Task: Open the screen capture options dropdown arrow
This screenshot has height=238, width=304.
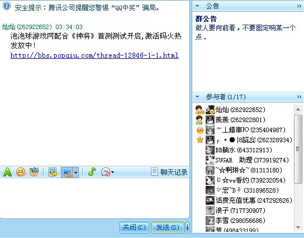Action: pos(76,172)
